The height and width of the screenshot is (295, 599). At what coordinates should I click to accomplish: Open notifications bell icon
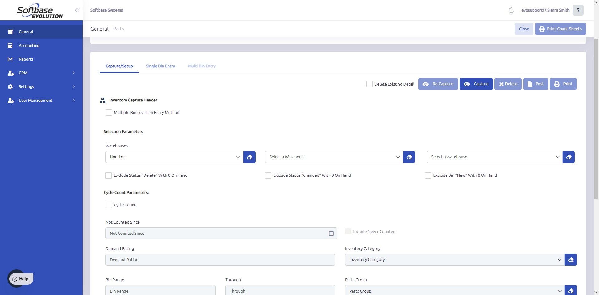tap(511, 10)
